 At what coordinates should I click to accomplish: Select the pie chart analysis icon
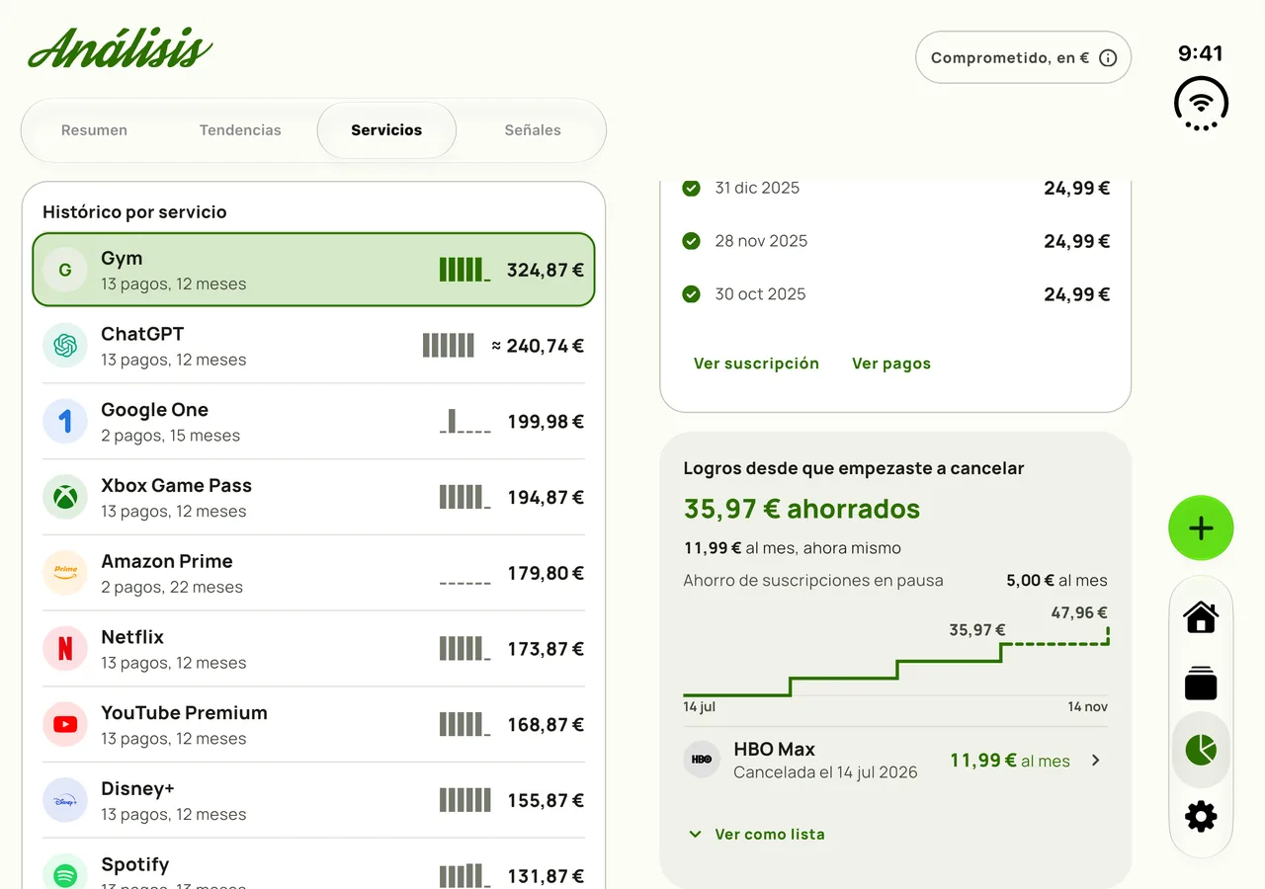pos(1201,750)
